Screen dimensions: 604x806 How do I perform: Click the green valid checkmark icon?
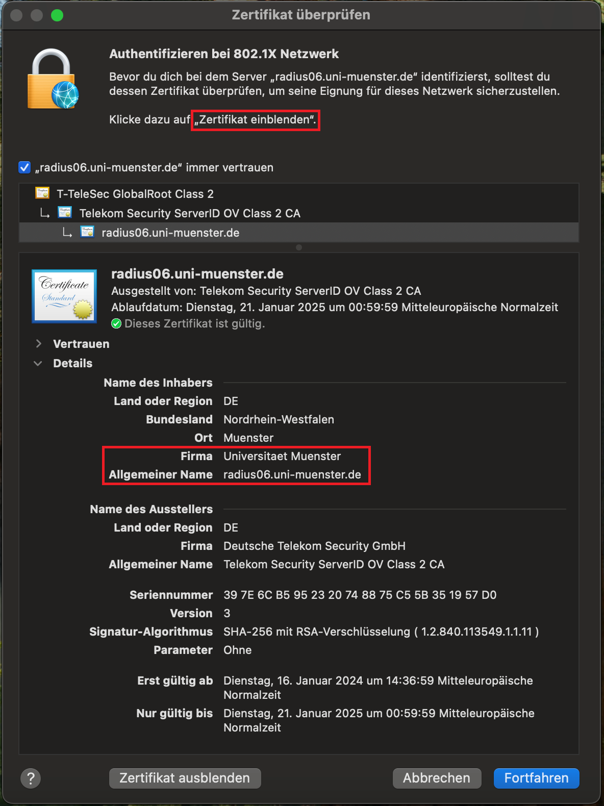click(116, 324)
